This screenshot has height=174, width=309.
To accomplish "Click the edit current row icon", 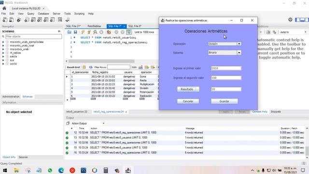I will tap(140, 67).
